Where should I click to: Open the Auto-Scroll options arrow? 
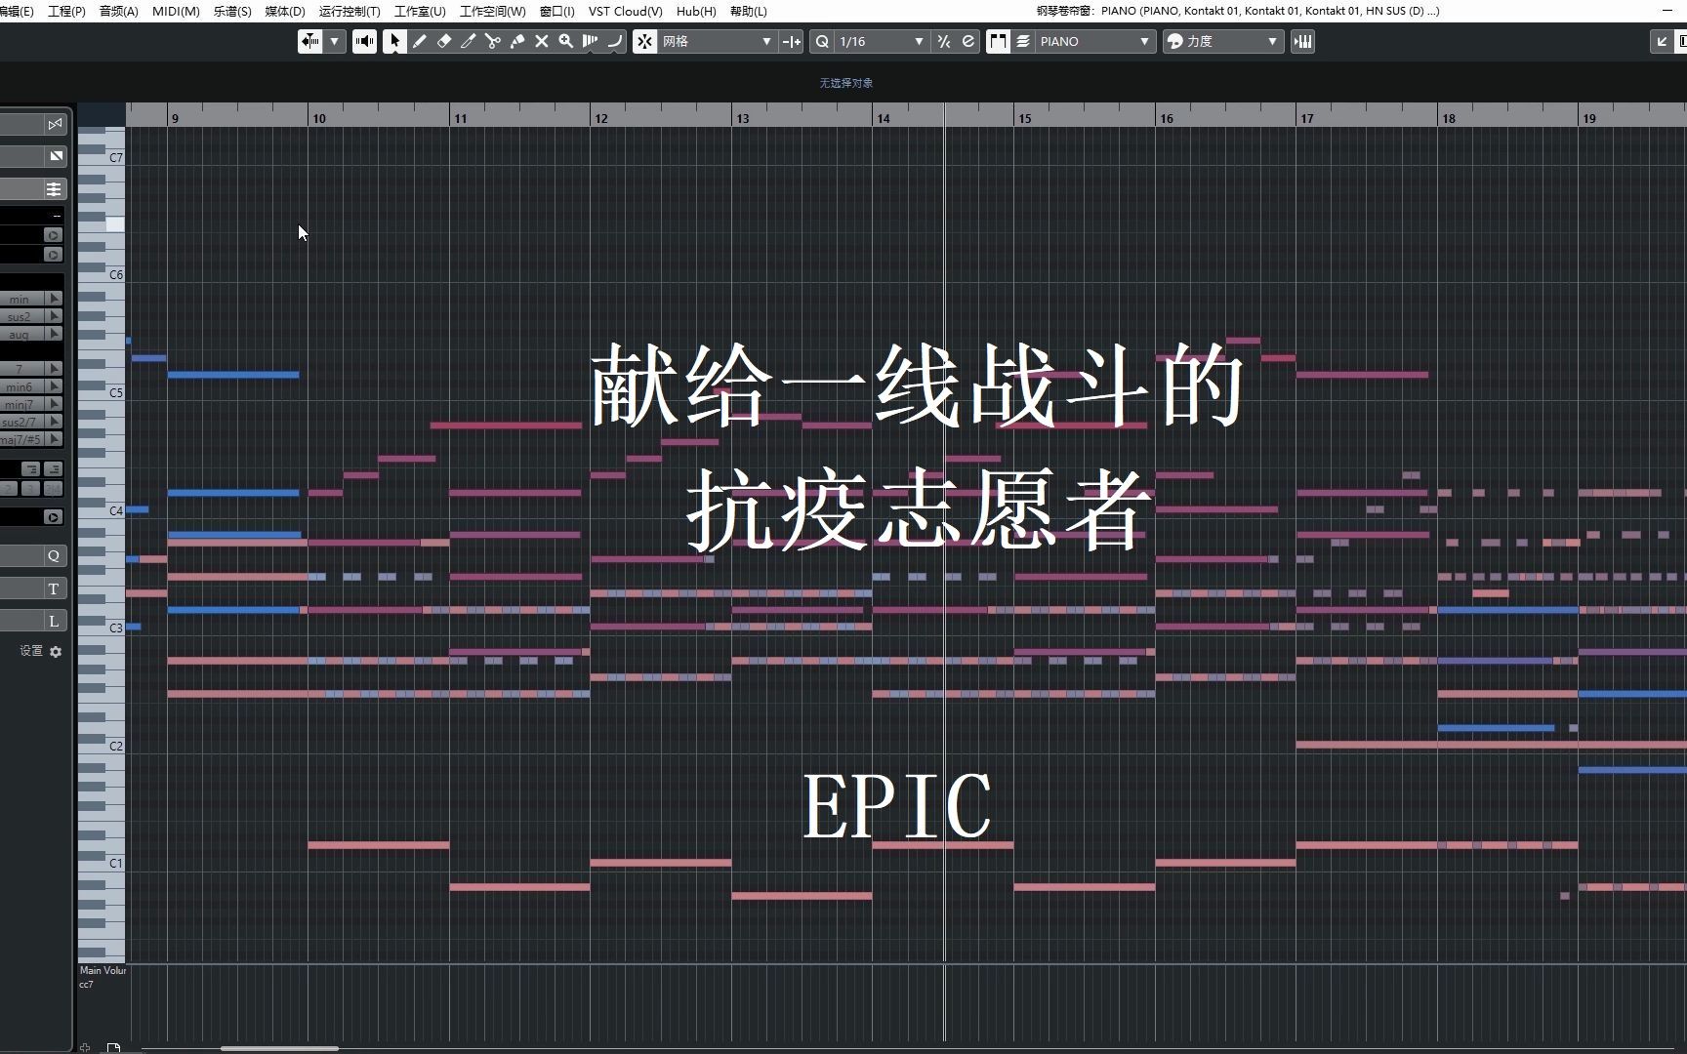pos(335,41)
